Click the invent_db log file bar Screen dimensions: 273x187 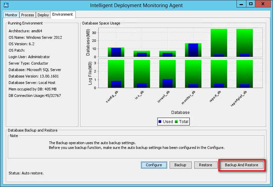[168, 74]
